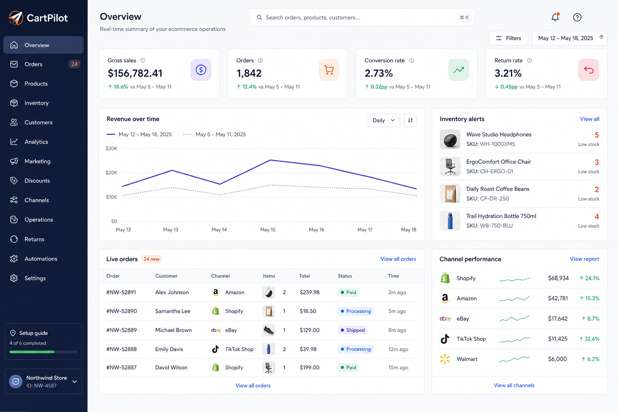Viewport: 618px width, 412px height.
Task: Click the Return rate arrow icon
Action: pyautogui.click(x=589, y=70)
